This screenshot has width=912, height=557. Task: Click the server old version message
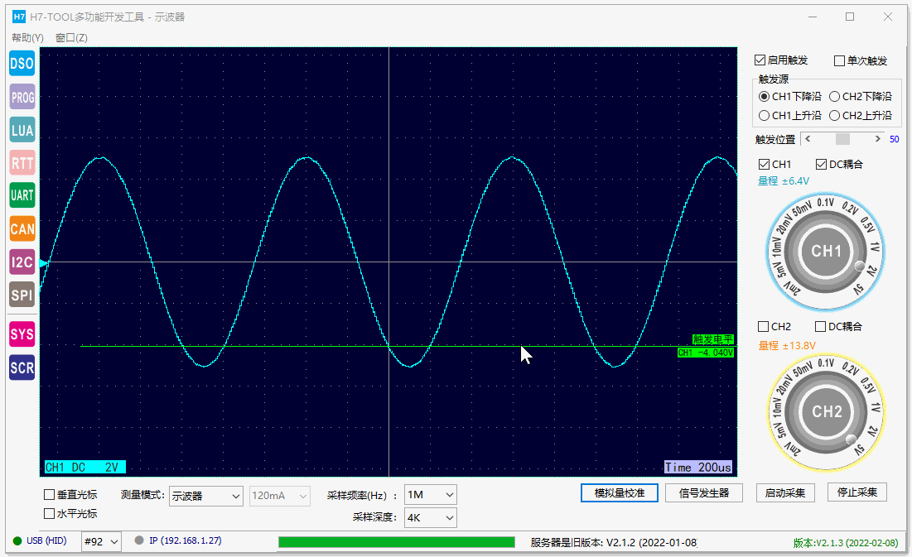click(614, 542)
